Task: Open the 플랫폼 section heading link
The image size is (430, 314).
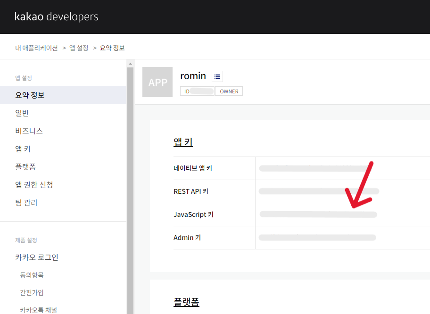Action: 186,302
